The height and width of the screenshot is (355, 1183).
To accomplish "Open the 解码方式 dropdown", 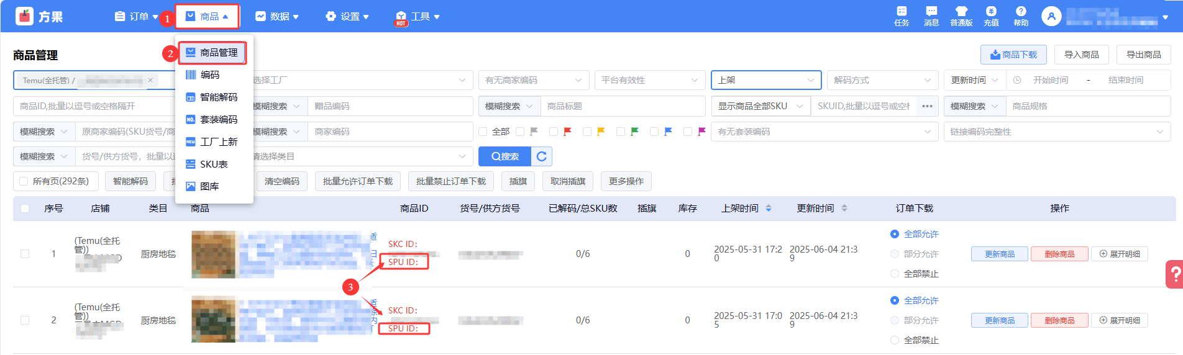I will coord(882,80).
